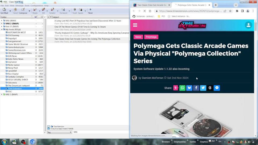Screen dimensions: 258x145
Task: Share article via WhatsApp
Action: tap(182, 88)
